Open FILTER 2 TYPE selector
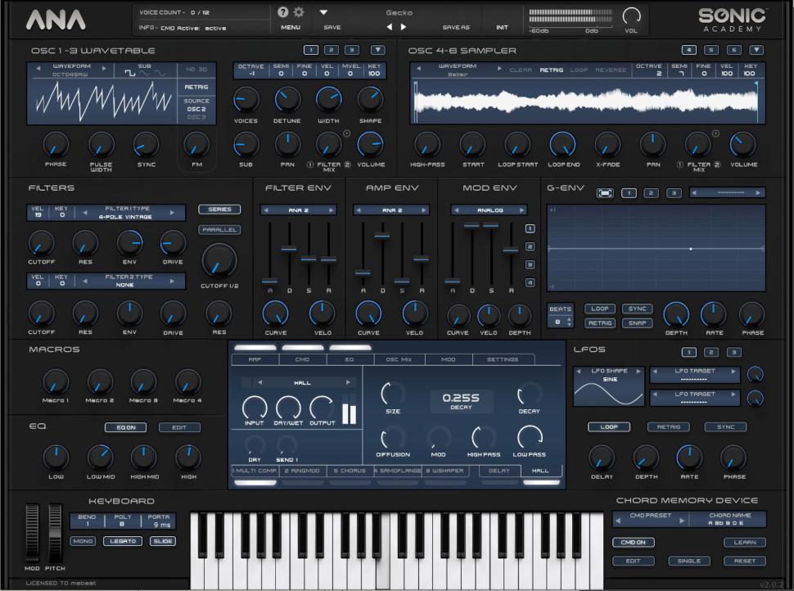Image resolution: width=794 pixels, height=591 pixels. pos(129,281)
